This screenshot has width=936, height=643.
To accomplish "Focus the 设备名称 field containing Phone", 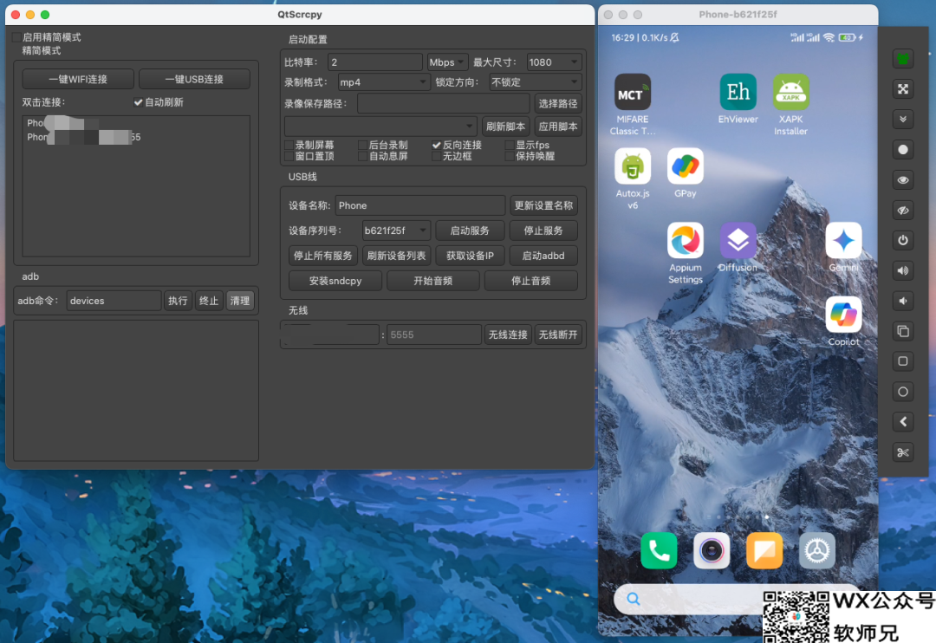I will [x=420, y=205].
